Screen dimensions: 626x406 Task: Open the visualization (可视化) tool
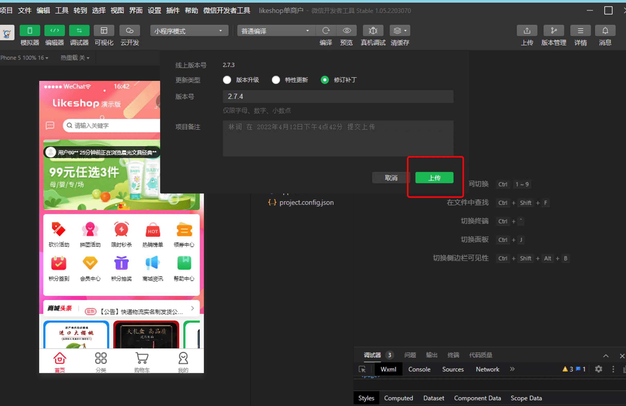pyautogui.click(x=104, y=31)
